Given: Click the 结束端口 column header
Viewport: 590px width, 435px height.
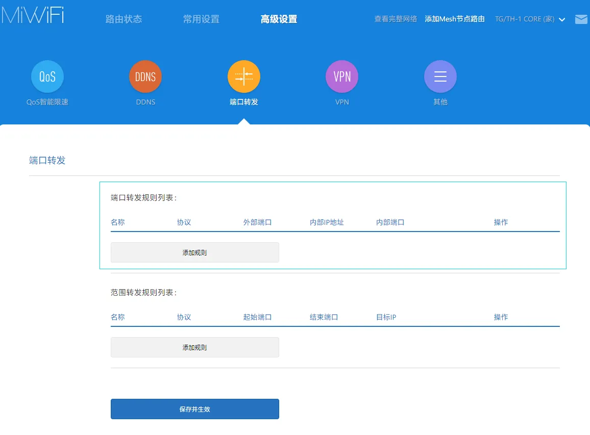Looking at the screenshot, I should [x=324, y=317].
